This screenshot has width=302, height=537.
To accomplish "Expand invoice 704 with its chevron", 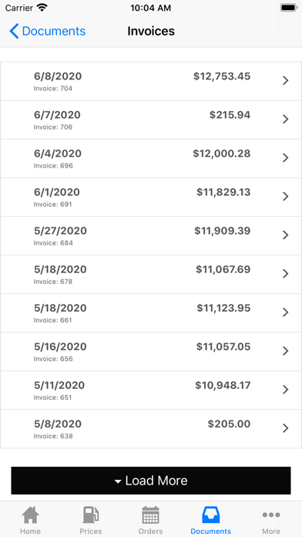I will click(x=286, y=80).
